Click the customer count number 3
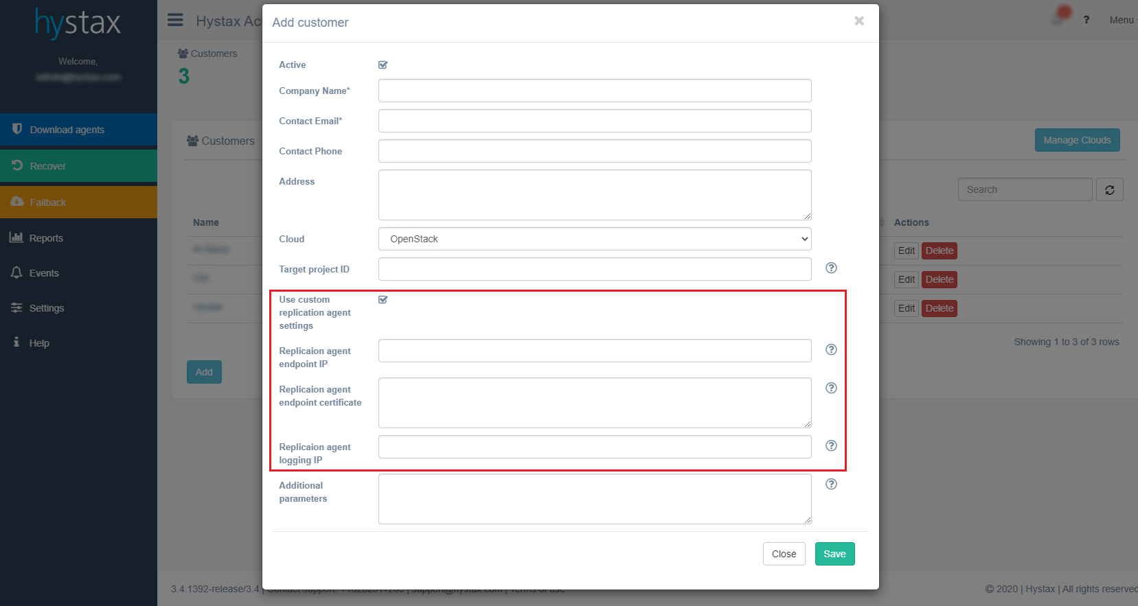The width and height of the screenshot is (1138, 606). (x=183, y=76)
